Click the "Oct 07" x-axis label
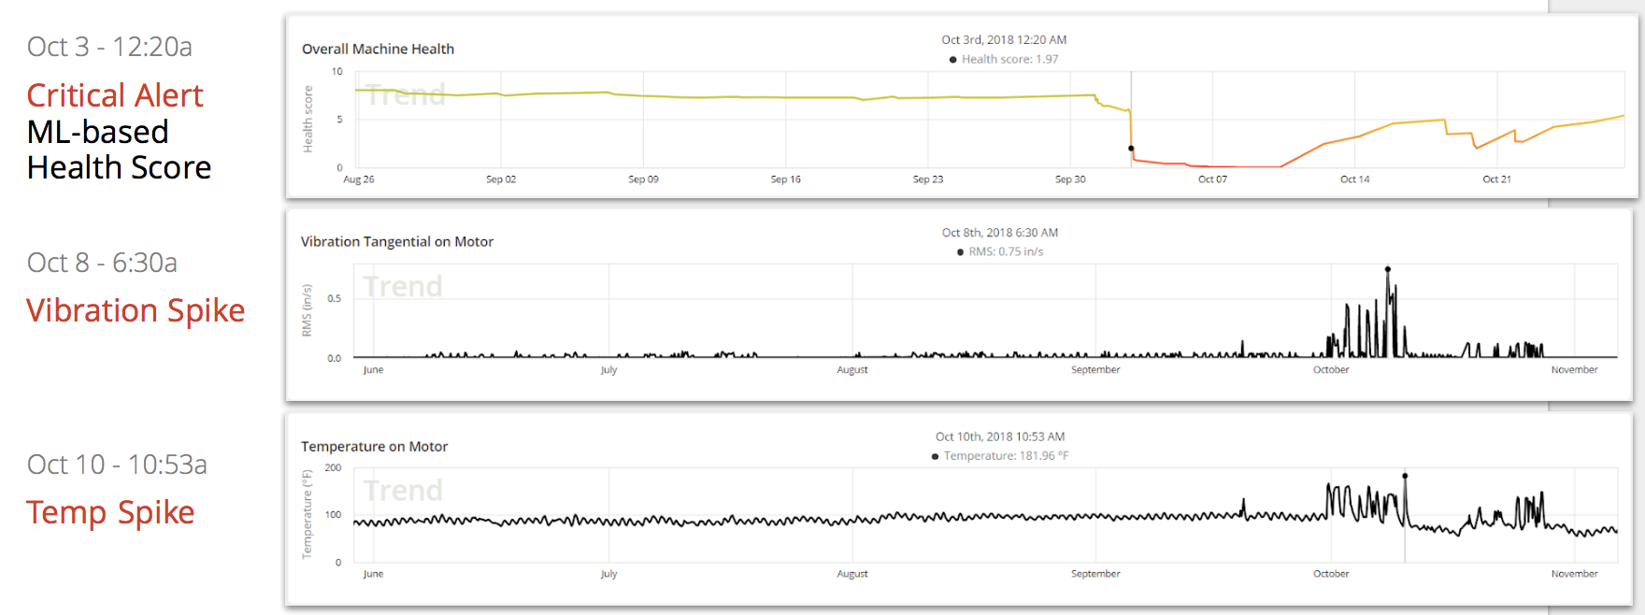This screenshot has height=615, width=1645. [x=1213, y=179]
